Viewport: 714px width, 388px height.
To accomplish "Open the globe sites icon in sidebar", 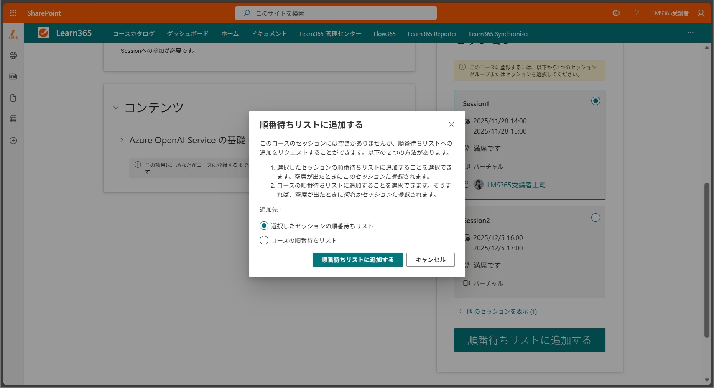I will (x=13, y=56).
